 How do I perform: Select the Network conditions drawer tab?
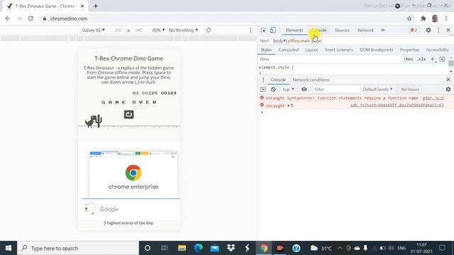(x=311, y=80)
